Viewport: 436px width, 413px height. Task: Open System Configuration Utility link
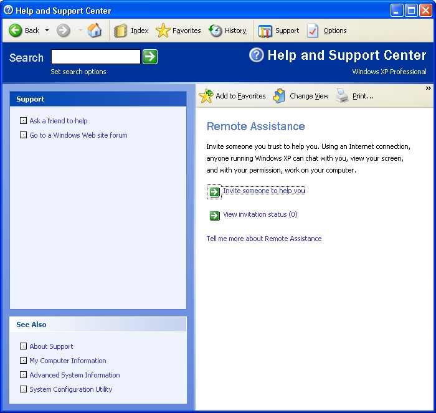click(71, 389)
